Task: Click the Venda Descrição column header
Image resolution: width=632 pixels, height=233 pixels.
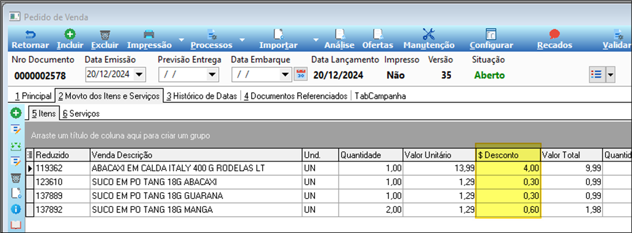Action: click(196, 155)
